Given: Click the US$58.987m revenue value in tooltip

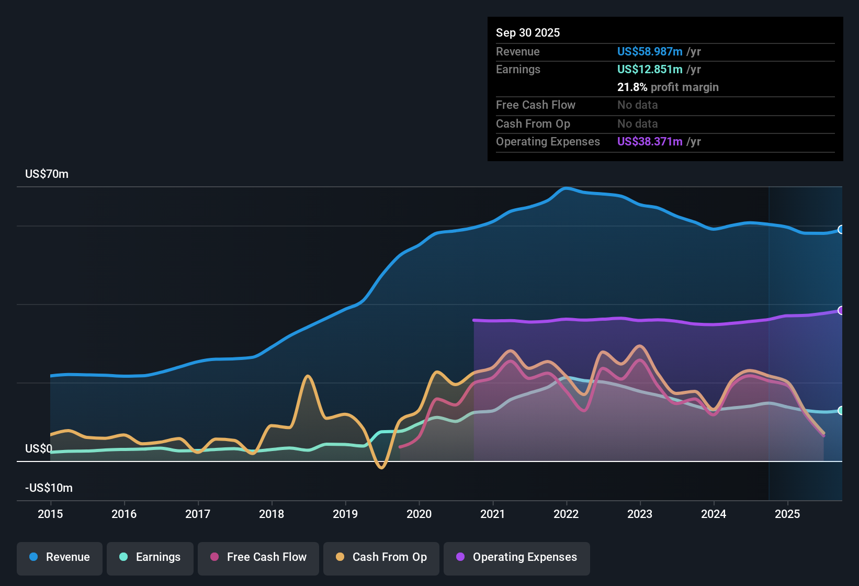Looking at the screenshot, I should tap(650, 52).
